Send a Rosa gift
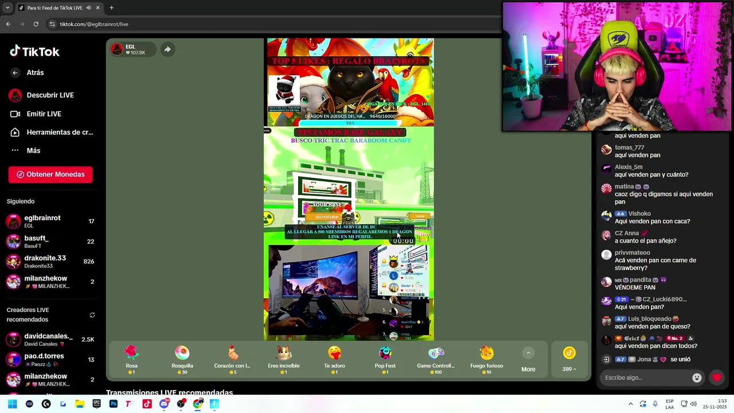Image resolution: width=734 pixels, height=413 pixels. (131, 360)
